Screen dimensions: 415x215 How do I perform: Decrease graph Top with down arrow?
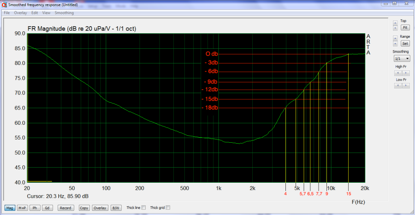pyautogui.click(x=395, y=28)
